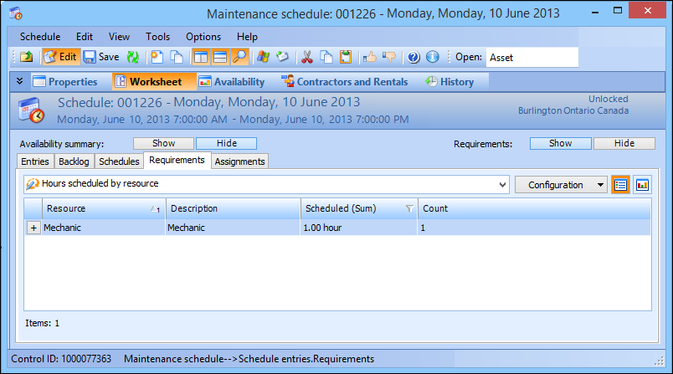Open the Configuration dropdown arrow
The width and height of the screenshot is (673, 374).
600,185
